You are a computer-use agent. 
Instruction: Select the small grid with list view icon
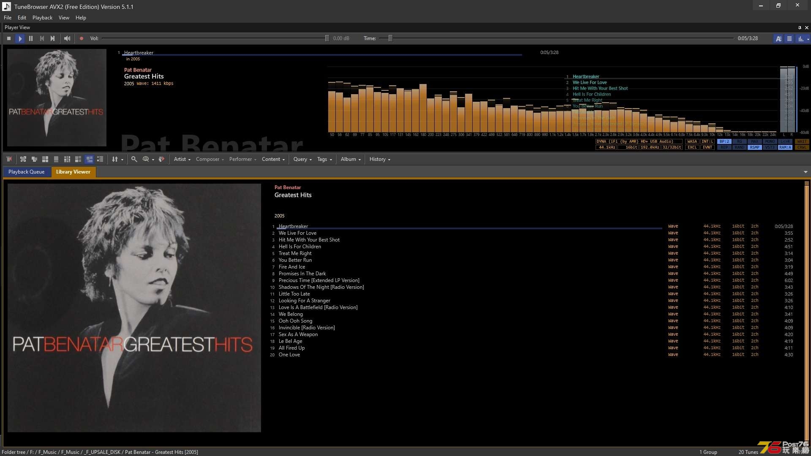pos(67,159)
